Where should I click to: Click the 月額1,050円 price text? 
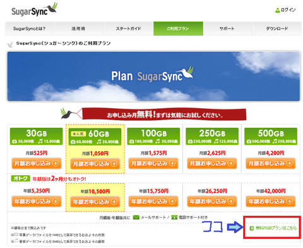pos(95,153)
